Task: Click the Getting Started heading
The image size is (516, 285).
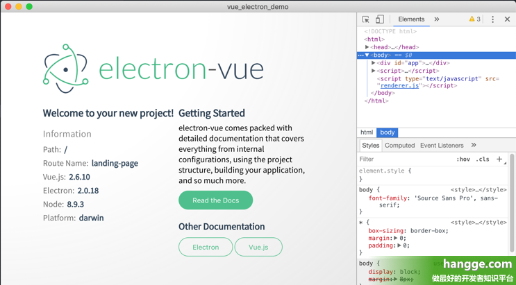Action: pos(212,113)
